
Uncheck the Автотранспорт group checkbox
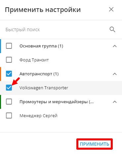(9, 74)
